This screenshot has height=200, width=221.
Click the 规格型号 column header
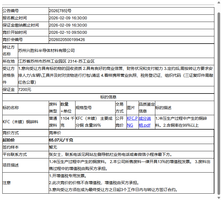click(95, 108)
